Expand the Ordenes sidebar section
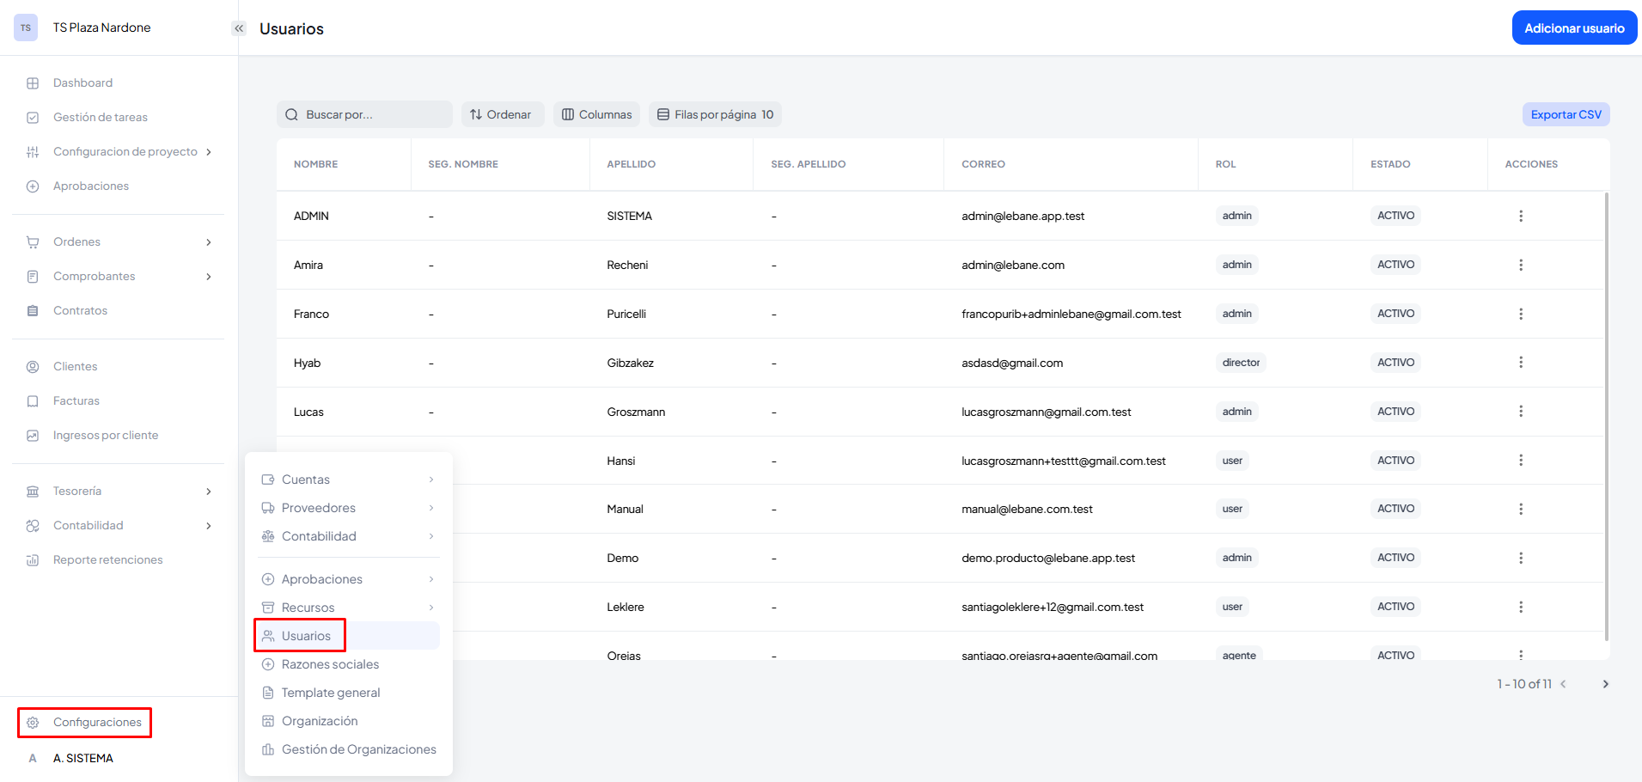Viewport: 1642px width, 782px height. pyautogui.click(x=208, y=242)
